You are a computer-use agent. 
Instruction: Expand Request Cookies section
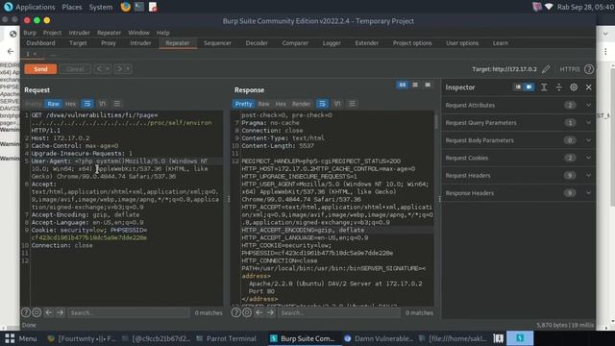pyautogui.click(x=518, y=158)
